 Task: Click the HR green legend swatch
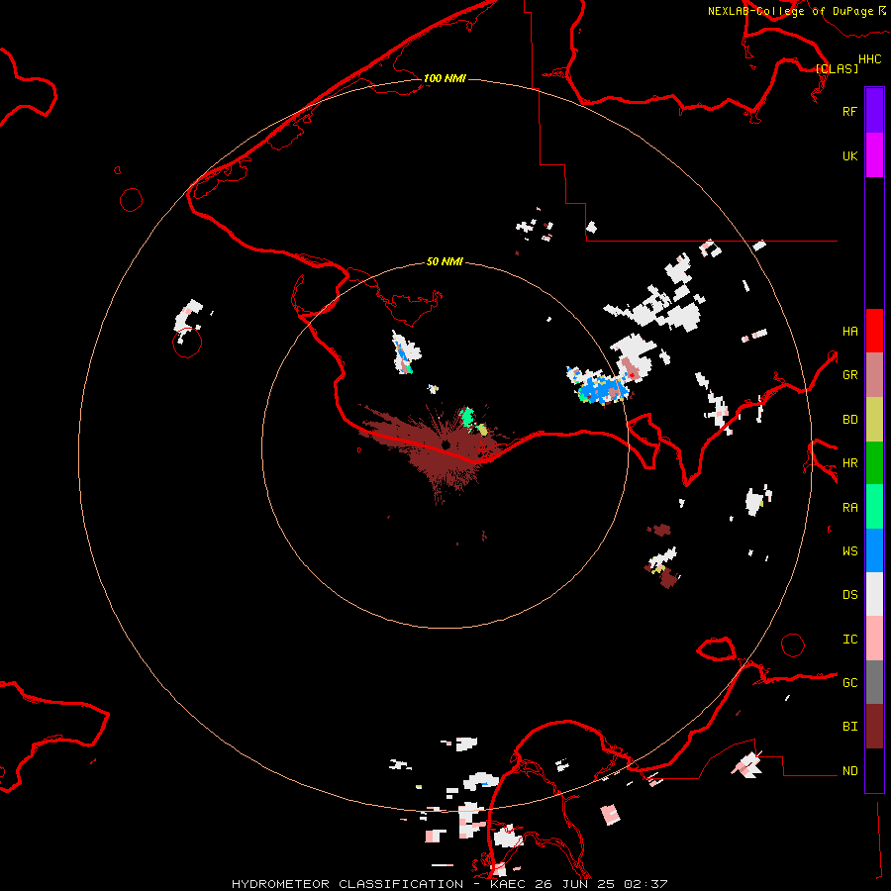tap(874, 463)
